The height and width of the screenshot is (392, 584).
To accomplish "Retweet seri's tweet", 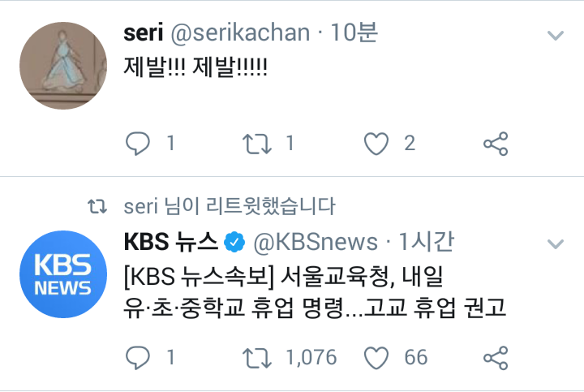I will coord(257,144).
